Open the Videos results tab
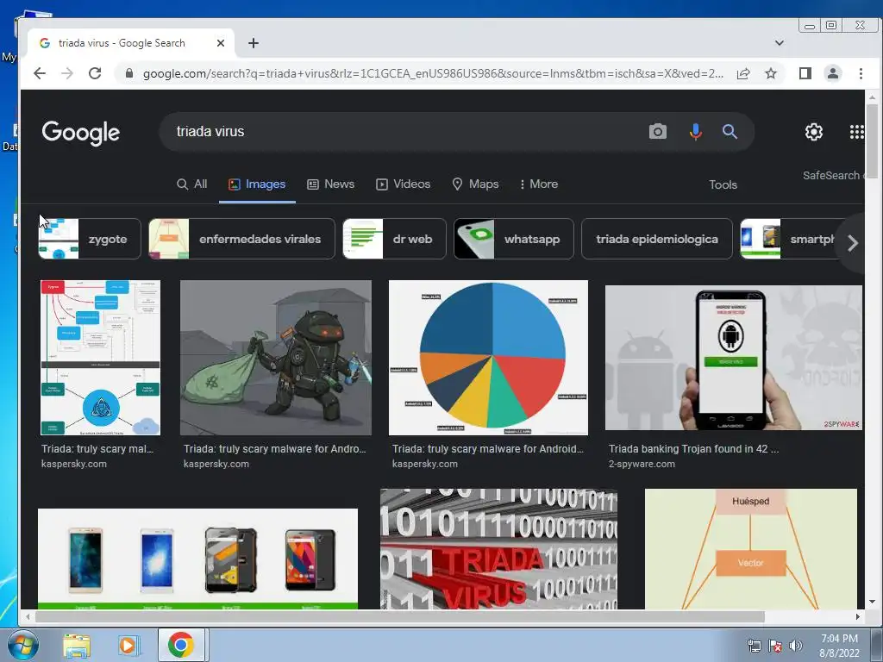The width and height of the screenshot is (883, 662). [x=404, y=184]
